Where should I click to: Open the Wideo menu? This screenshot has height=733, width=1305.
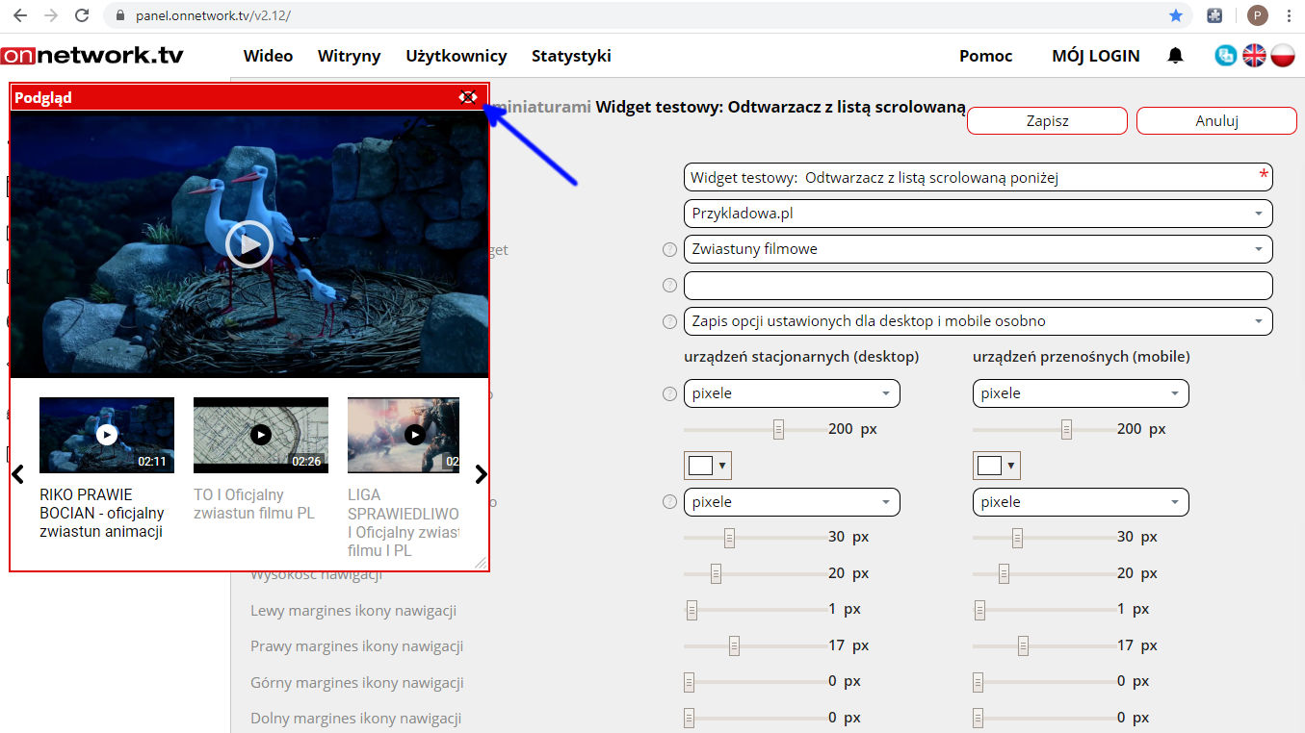coord(268,56)
